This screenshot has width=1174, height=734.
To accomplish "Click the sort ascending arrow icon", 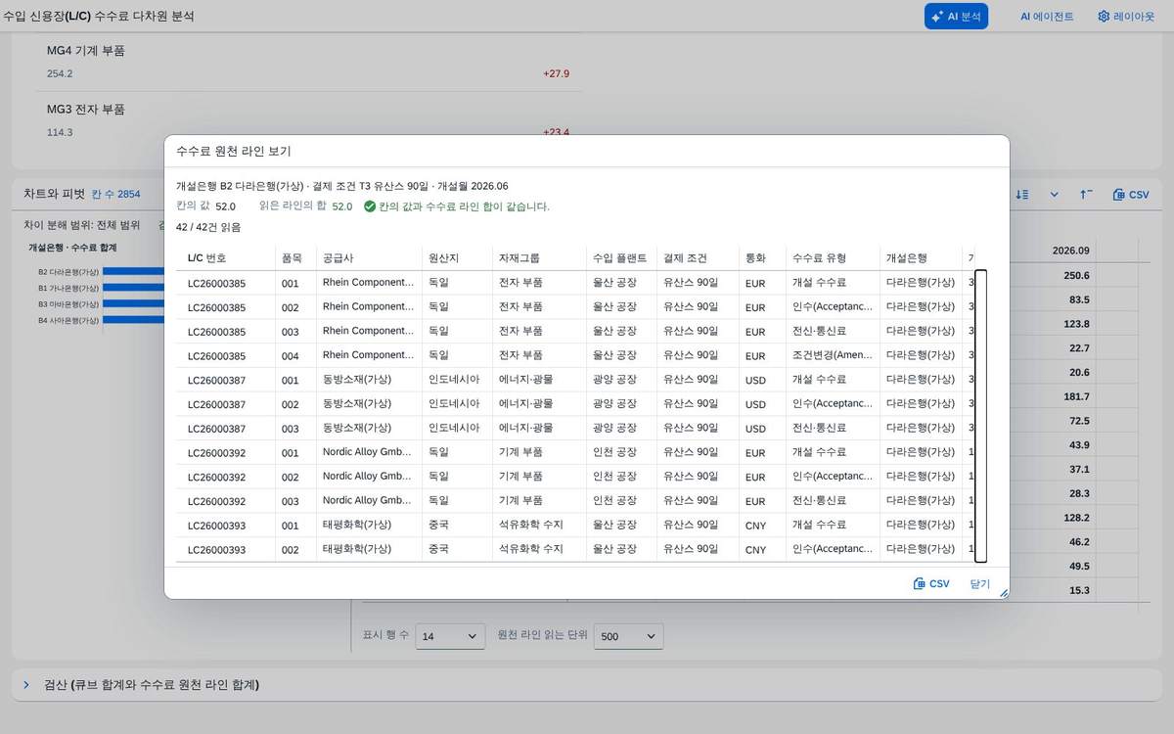I will [1086, 195].
